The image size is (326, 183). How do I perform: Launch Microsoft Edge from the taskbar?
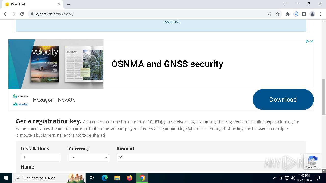pos(105,178)
